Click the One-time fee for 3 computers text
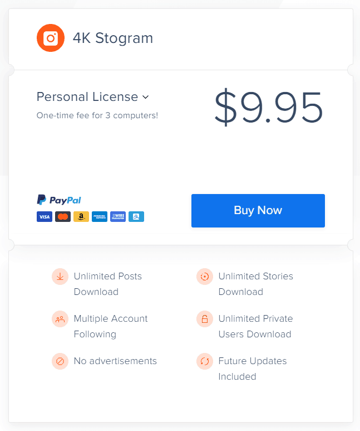The height and width of the screenshot is (431, 360). point(97,115)
